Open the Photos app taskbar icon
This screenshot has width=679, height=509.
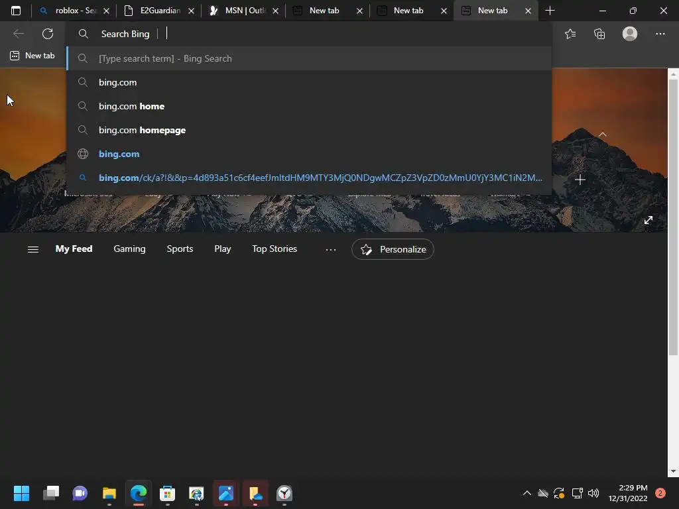point(225,493)
